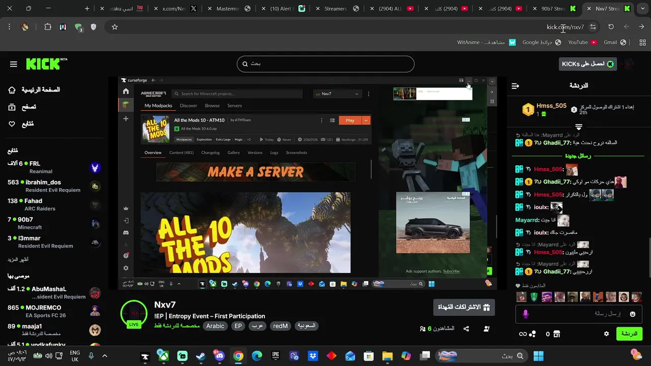
Task: Open chat settings gear icon
Action: (x=606, y=334)
